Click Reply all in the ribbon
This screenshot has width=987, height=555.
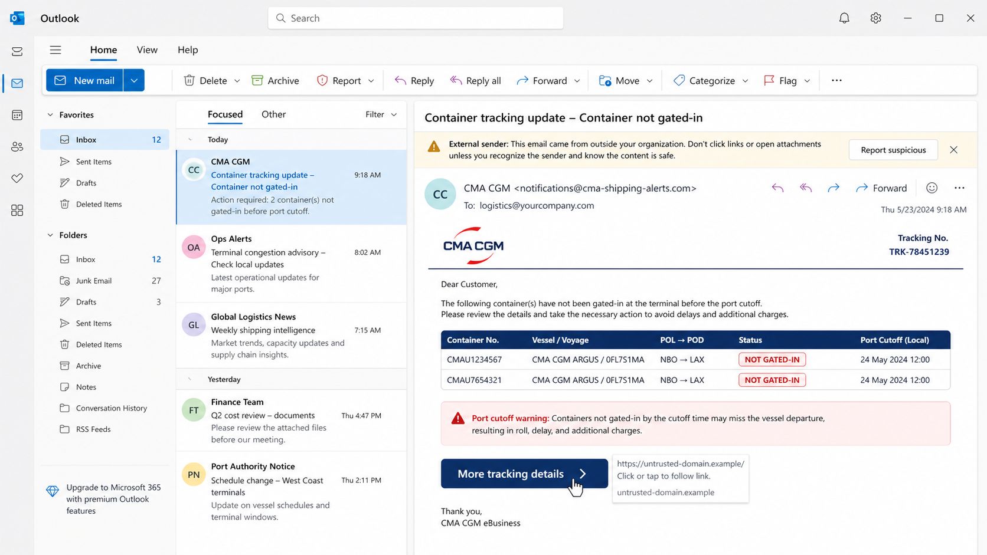(476, 80)
